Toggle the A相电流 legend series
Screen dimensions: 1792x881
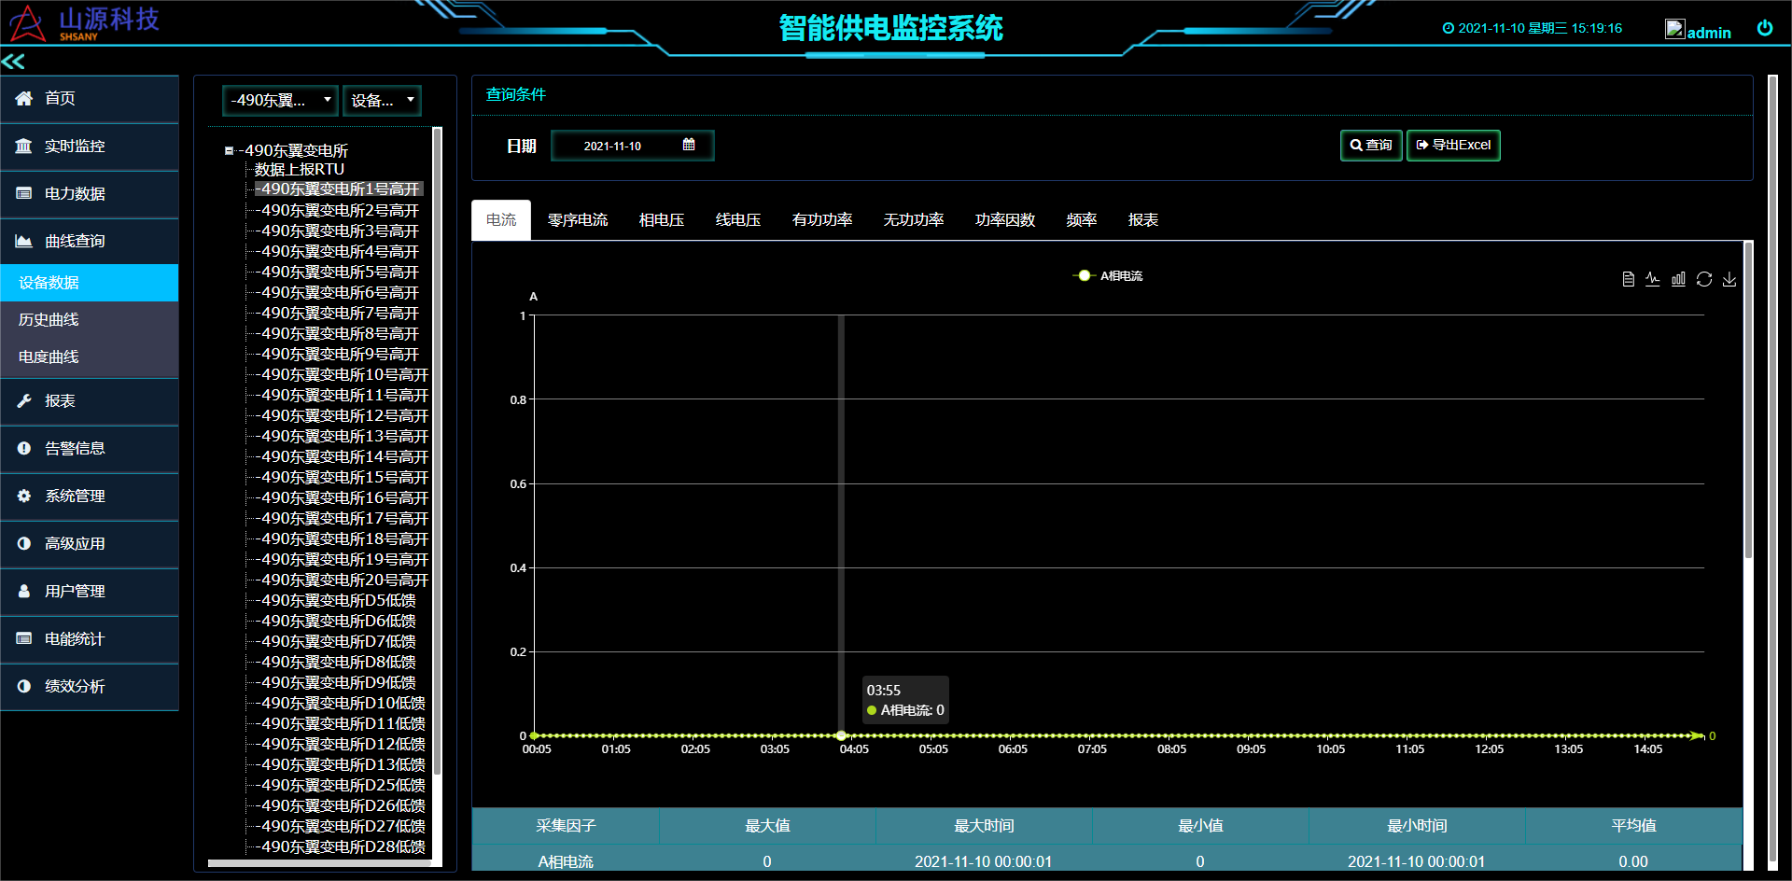point(1108,275)
